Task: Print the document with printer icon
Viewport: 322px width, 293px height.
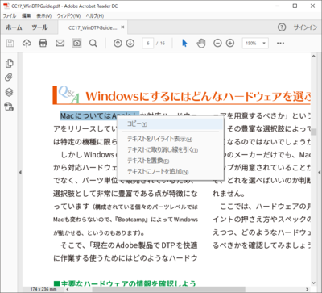Action: coord(43,43)
